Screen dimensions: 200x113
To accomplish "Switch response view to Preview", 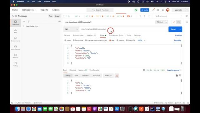I will click(85, 76).
